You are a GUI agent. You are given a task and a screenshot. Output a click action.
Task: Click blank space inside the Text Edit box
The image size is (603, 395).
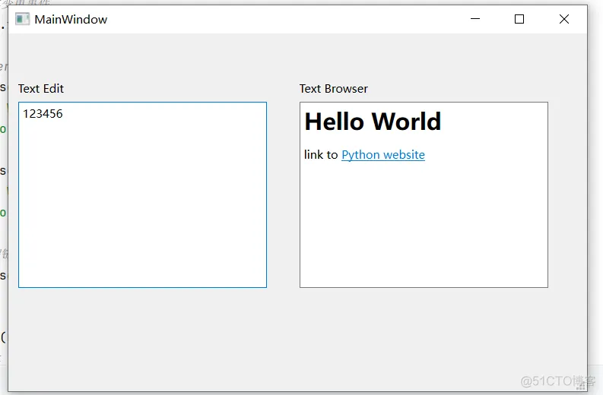[142, 213]
